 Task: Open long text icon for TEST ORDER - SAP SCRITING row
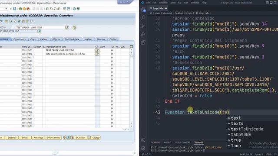tap(97, 50)
